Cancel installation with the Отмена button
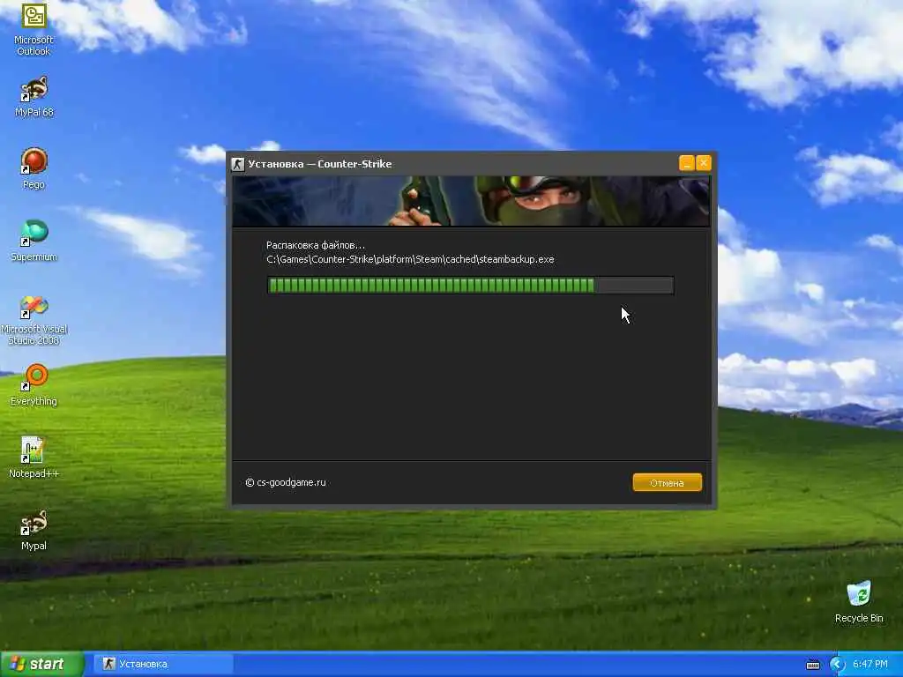 tap(667, 482)
